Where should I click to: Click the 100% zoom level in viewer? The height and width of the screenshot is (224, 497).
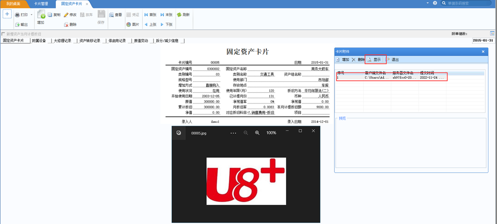tap(271, 133)
